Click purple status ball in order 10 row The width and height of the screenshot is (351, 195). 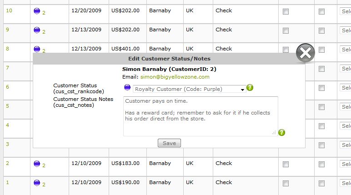[37, 11]
